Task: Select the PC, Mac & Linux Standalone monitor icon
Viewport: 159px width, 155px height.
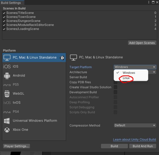Action: point(7,58)
